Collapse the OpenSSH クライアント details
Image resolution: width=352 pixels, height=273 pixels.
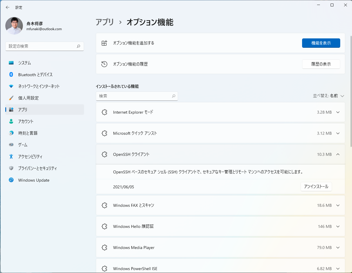(x=338, y=154)
